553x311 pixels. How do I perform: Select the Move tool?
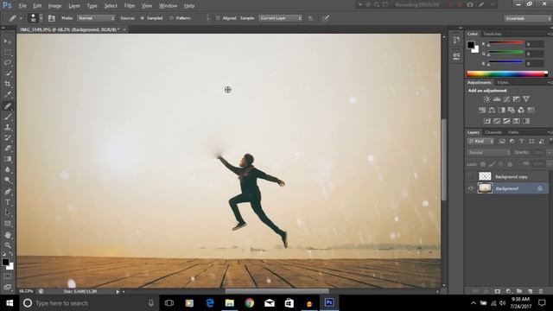[8, 41]
